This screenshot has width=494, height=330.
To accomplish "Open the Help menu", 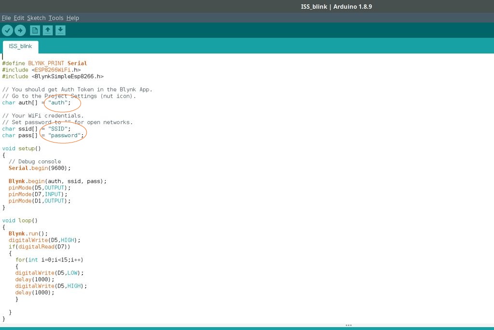I will (73, 18).
